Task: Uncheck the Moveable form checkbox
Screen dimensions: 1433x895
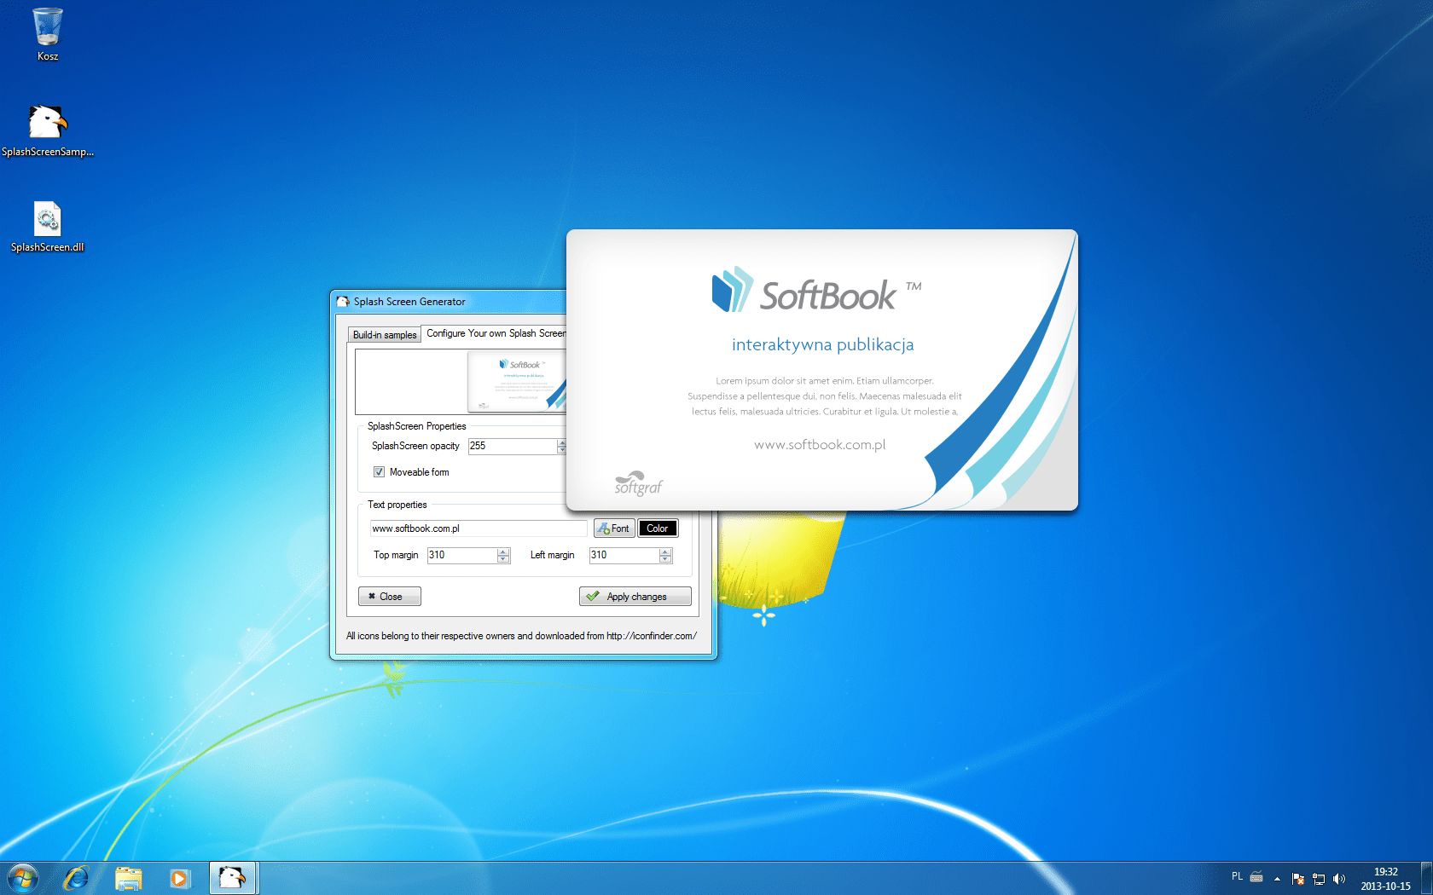Action: pos(379,471)
